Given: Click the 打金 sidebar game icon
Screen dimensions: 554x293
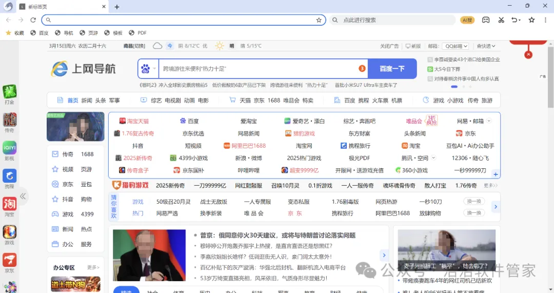Looking at the screenshot, I should 10,94.
